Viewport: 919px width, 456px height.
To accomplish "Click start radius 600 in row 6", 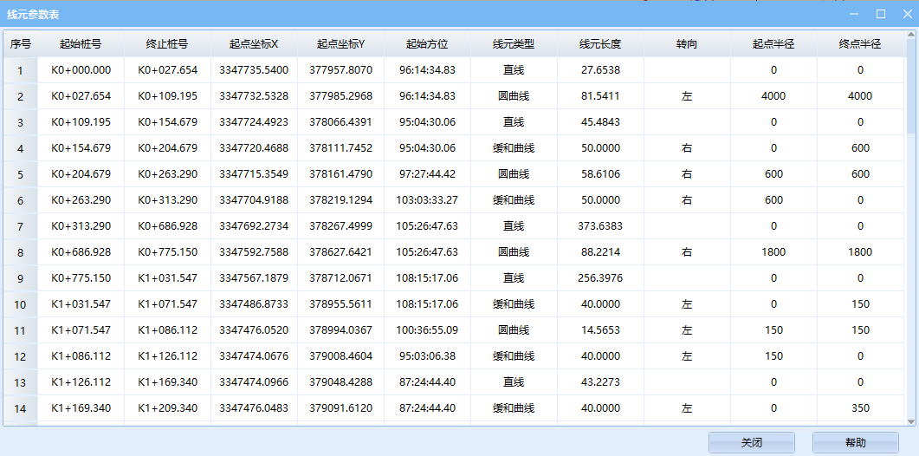I will coord(773,200).
